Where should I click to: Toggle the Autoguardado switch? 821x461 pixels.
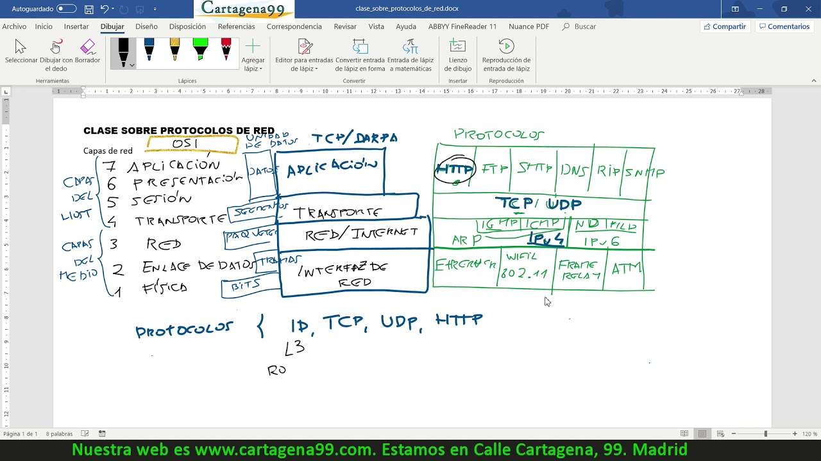[66, 9]
